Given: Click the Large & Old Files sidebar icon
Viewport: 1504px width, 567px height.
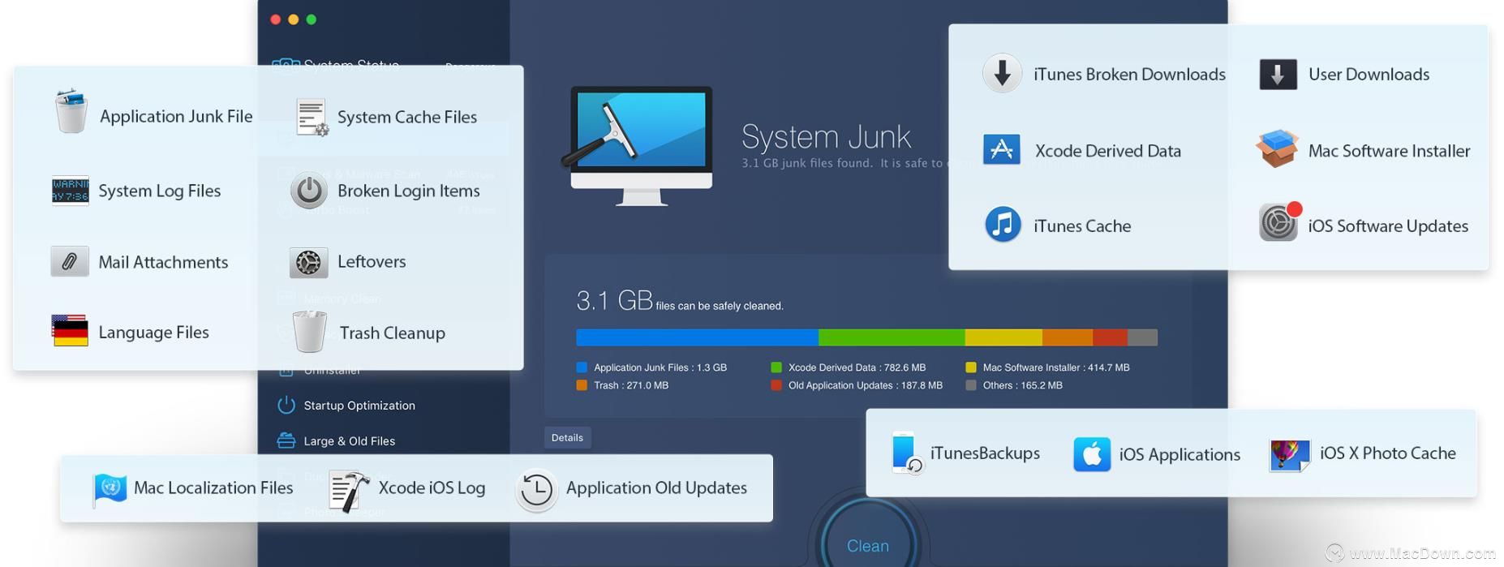Looking at the screenshot, I should point(286,440).
